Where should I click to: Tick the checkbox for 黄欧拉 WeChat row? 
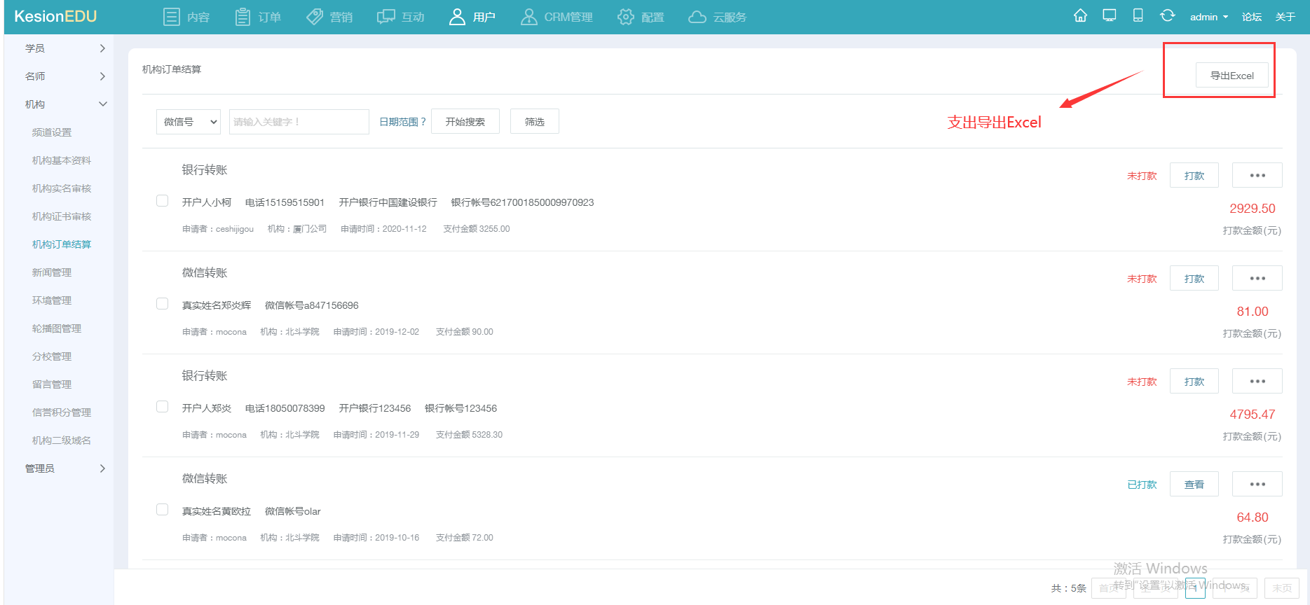pyautogui.click(x=162, y=510)
